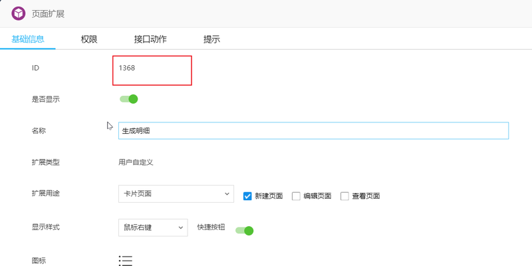Click the purple cube page extension logo
Image resolution: width=532 pixels, height=266 pixels.
19,13
